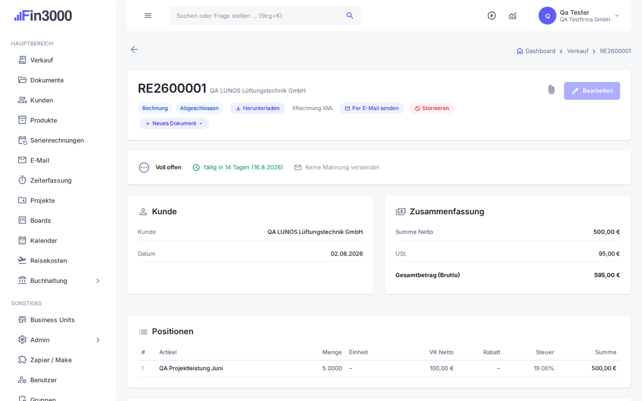This screenshot has width=642, height=401.
Task: Click the due date text fällig in 14 Tagen
Action: coord(243,168)
